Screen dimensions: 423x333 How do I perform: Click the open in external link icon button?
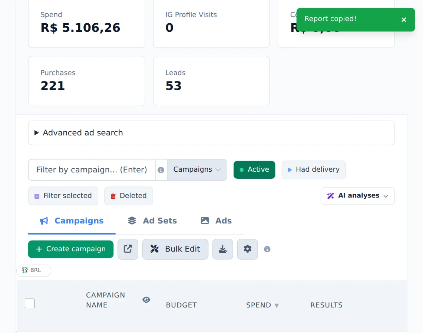coord(128,249)
